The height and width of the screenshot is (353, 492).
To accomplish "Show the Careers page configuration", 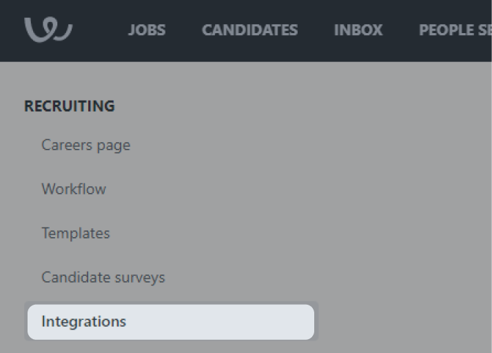I will [x=85, y=145].
